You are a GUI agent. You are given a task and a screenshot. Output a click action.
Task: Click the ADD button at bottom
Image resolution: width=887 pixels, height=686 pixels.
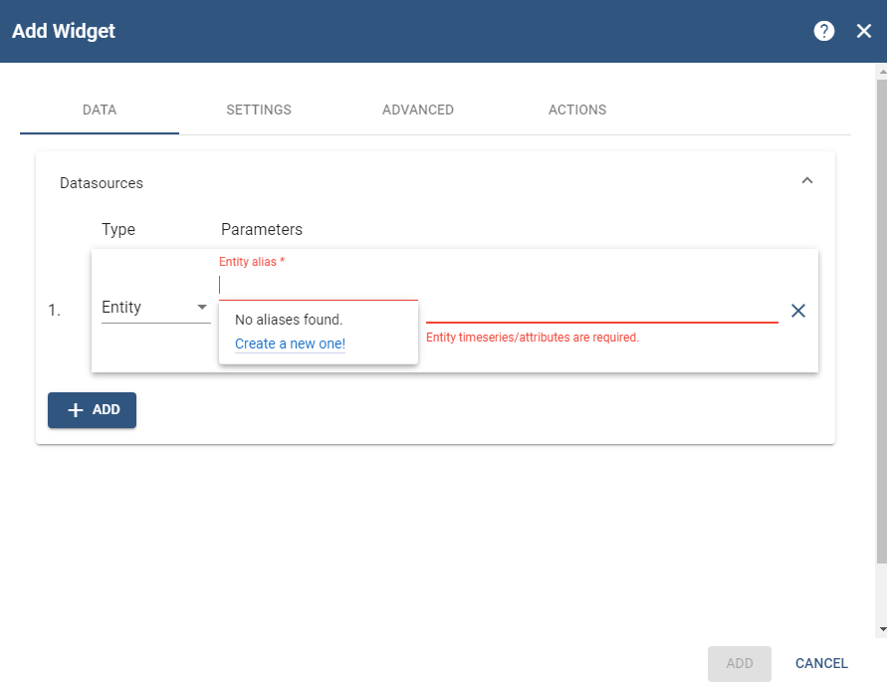(739, 663)
